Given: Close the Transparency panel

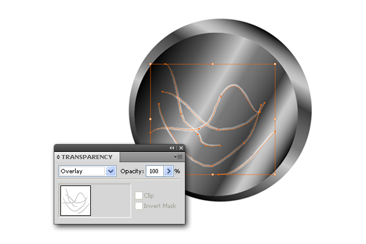Looking at the screenshot, I should pyautogui.click(x=181, y=148).
